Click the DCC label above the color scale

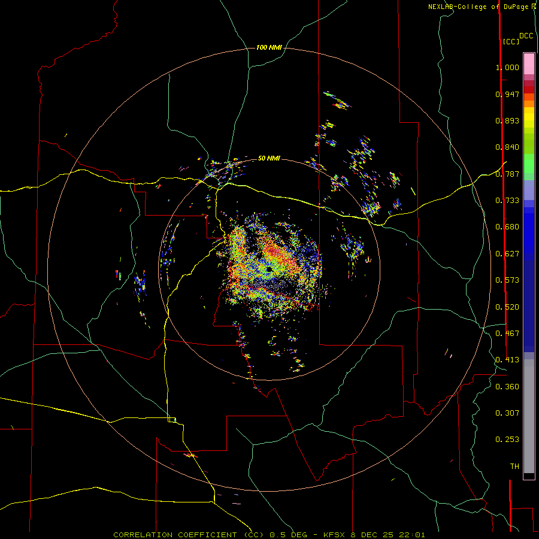526,36
